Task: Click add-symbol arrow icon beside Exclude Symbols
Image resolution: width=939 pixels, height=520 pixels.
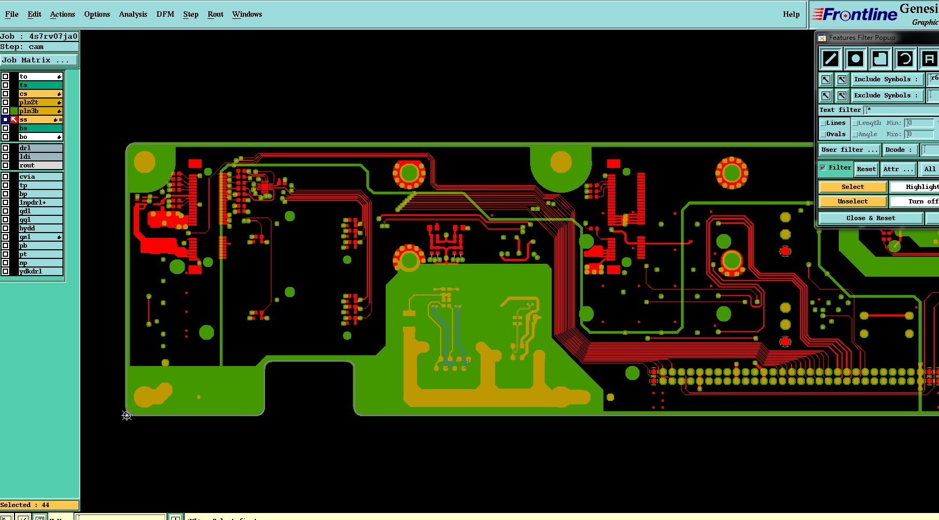Action: point(842,96)
